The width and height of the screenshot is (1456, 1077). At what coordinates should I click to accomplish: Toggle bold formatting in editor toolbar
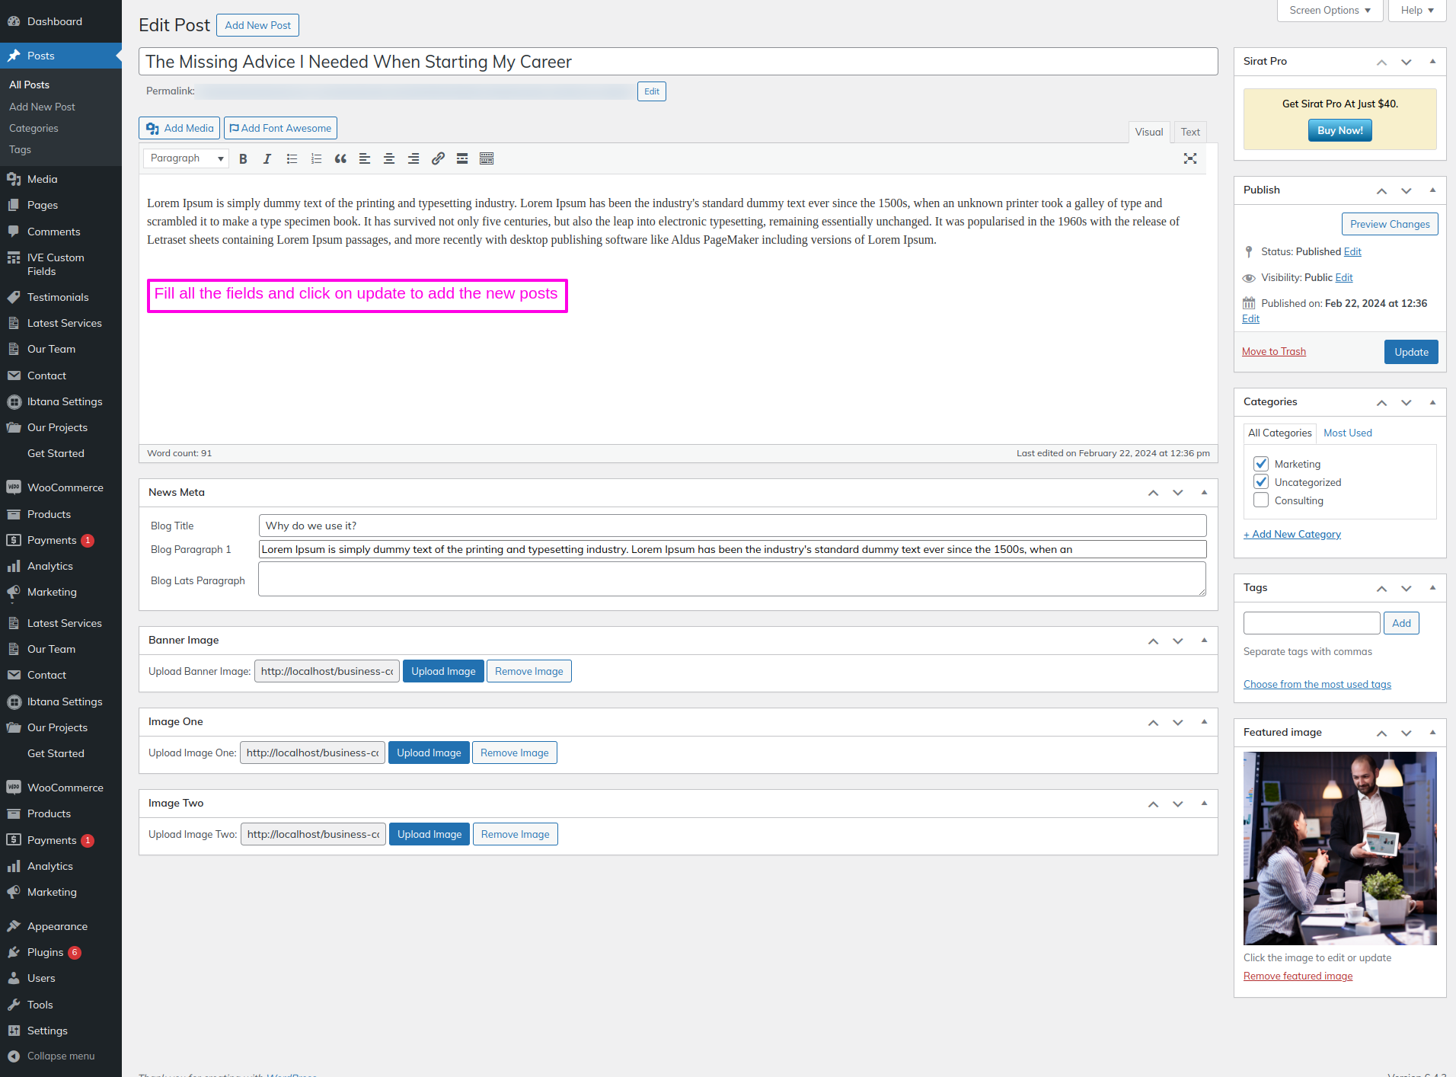243,158
